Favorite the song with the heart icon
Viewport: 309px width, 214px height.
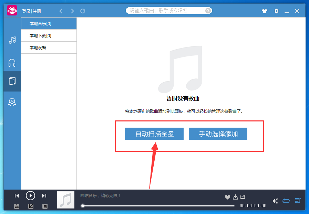click(227, 197)
